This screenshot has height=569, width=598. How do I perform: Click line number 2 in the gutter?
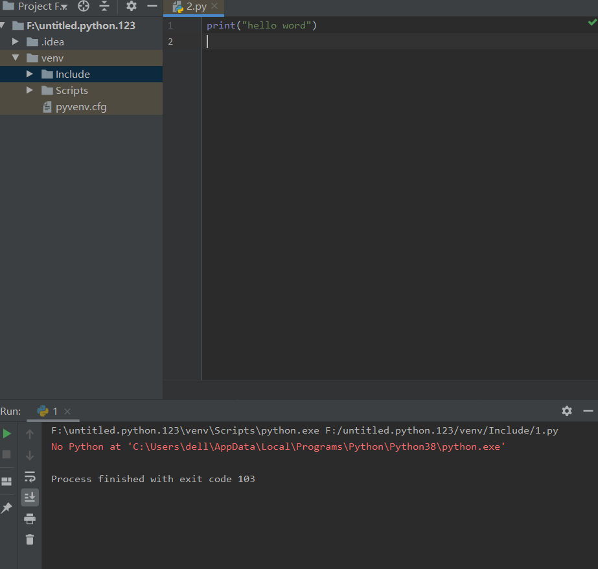170,41
